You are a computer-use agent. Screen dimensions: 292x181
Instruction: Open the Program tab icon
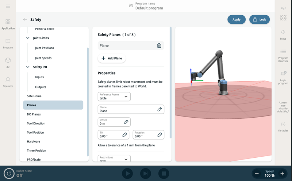click(x=8, y=41)
